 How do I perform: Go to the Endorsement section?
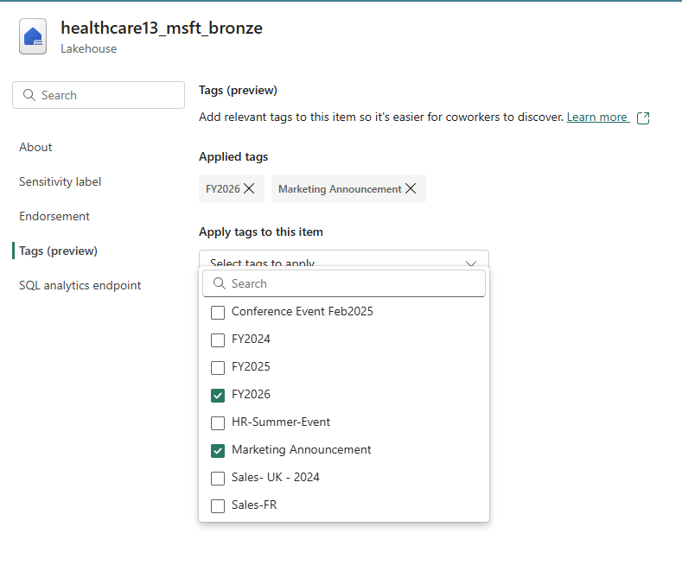tap(54, 217)
